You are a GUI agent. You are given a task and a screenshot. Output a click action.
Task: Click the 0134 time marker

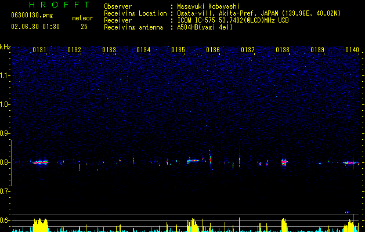[143, 50]
